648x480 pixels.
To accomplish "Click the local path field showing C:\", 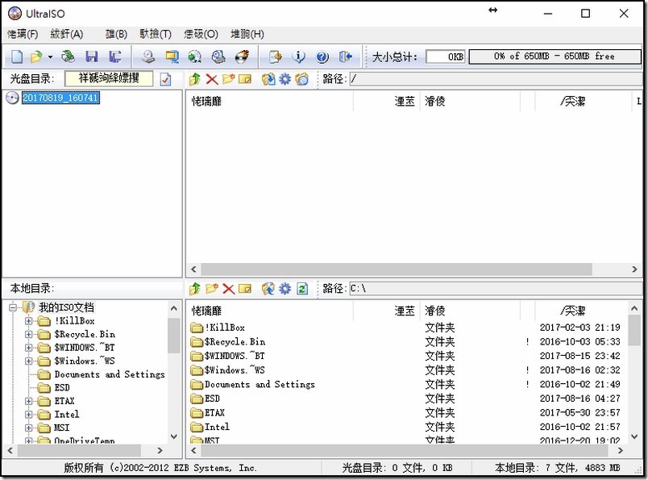I will (496, 289).
